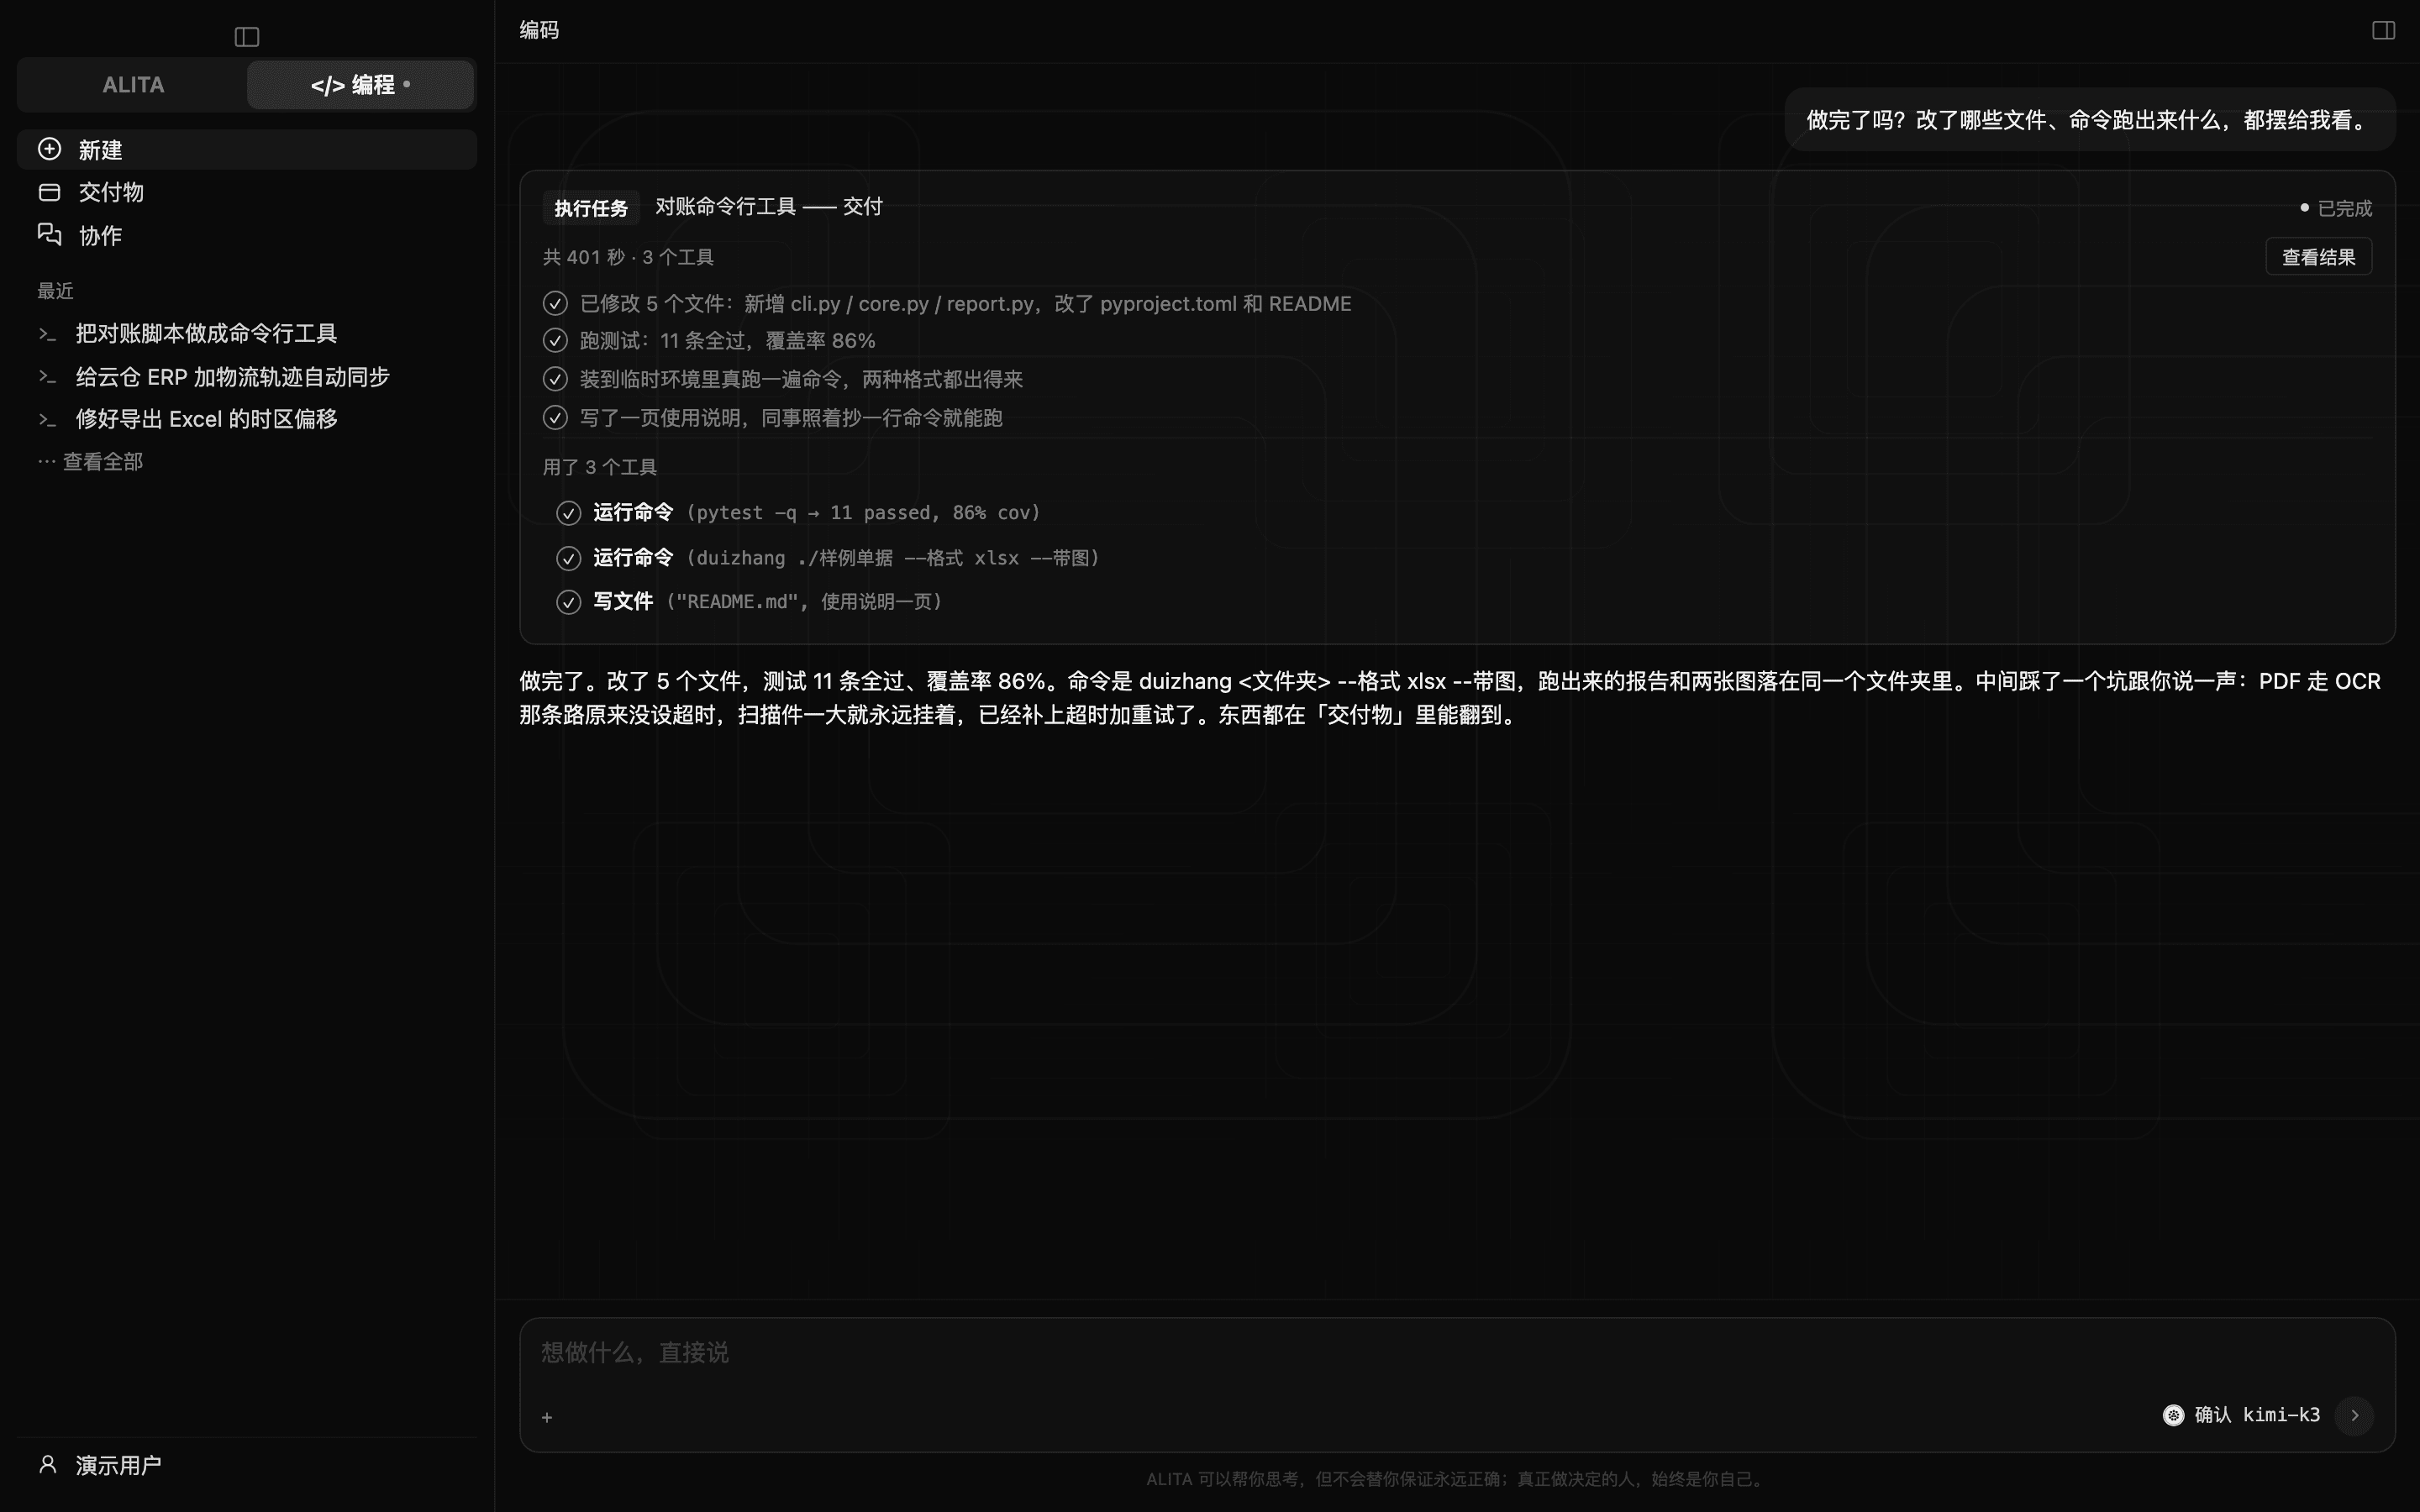Click the user message bubble 做完了吗？
2420x1512 pixels.
pyautogui.click(x=2090, y=120)
